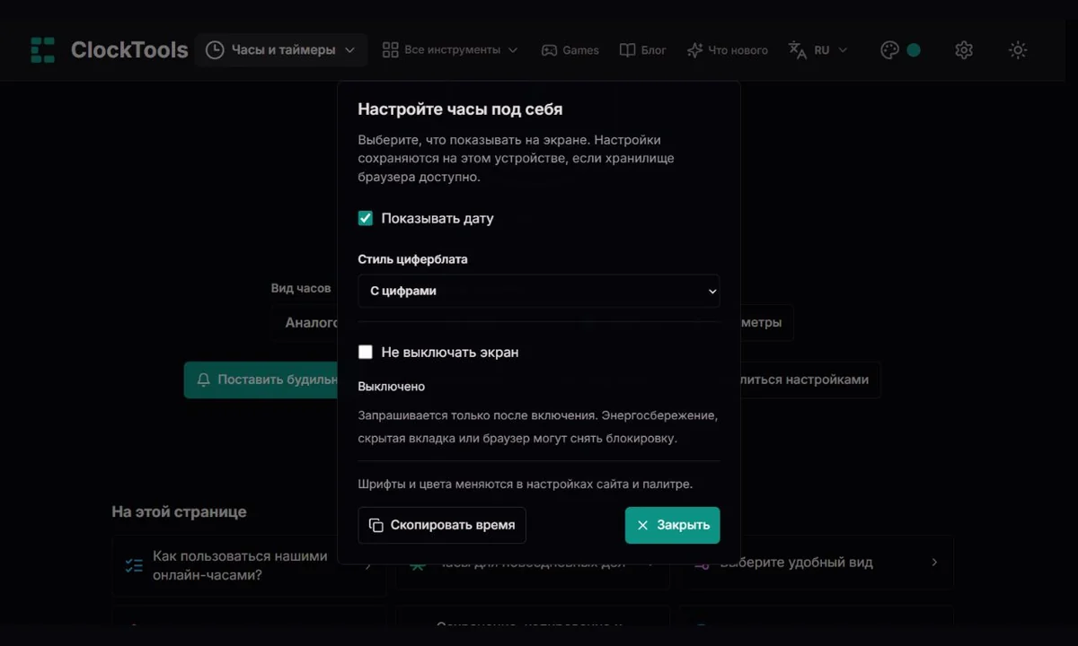This screenshot has width=1078, height=646.
Task: Open the Все инструменты menu
Action: (450, 50)
